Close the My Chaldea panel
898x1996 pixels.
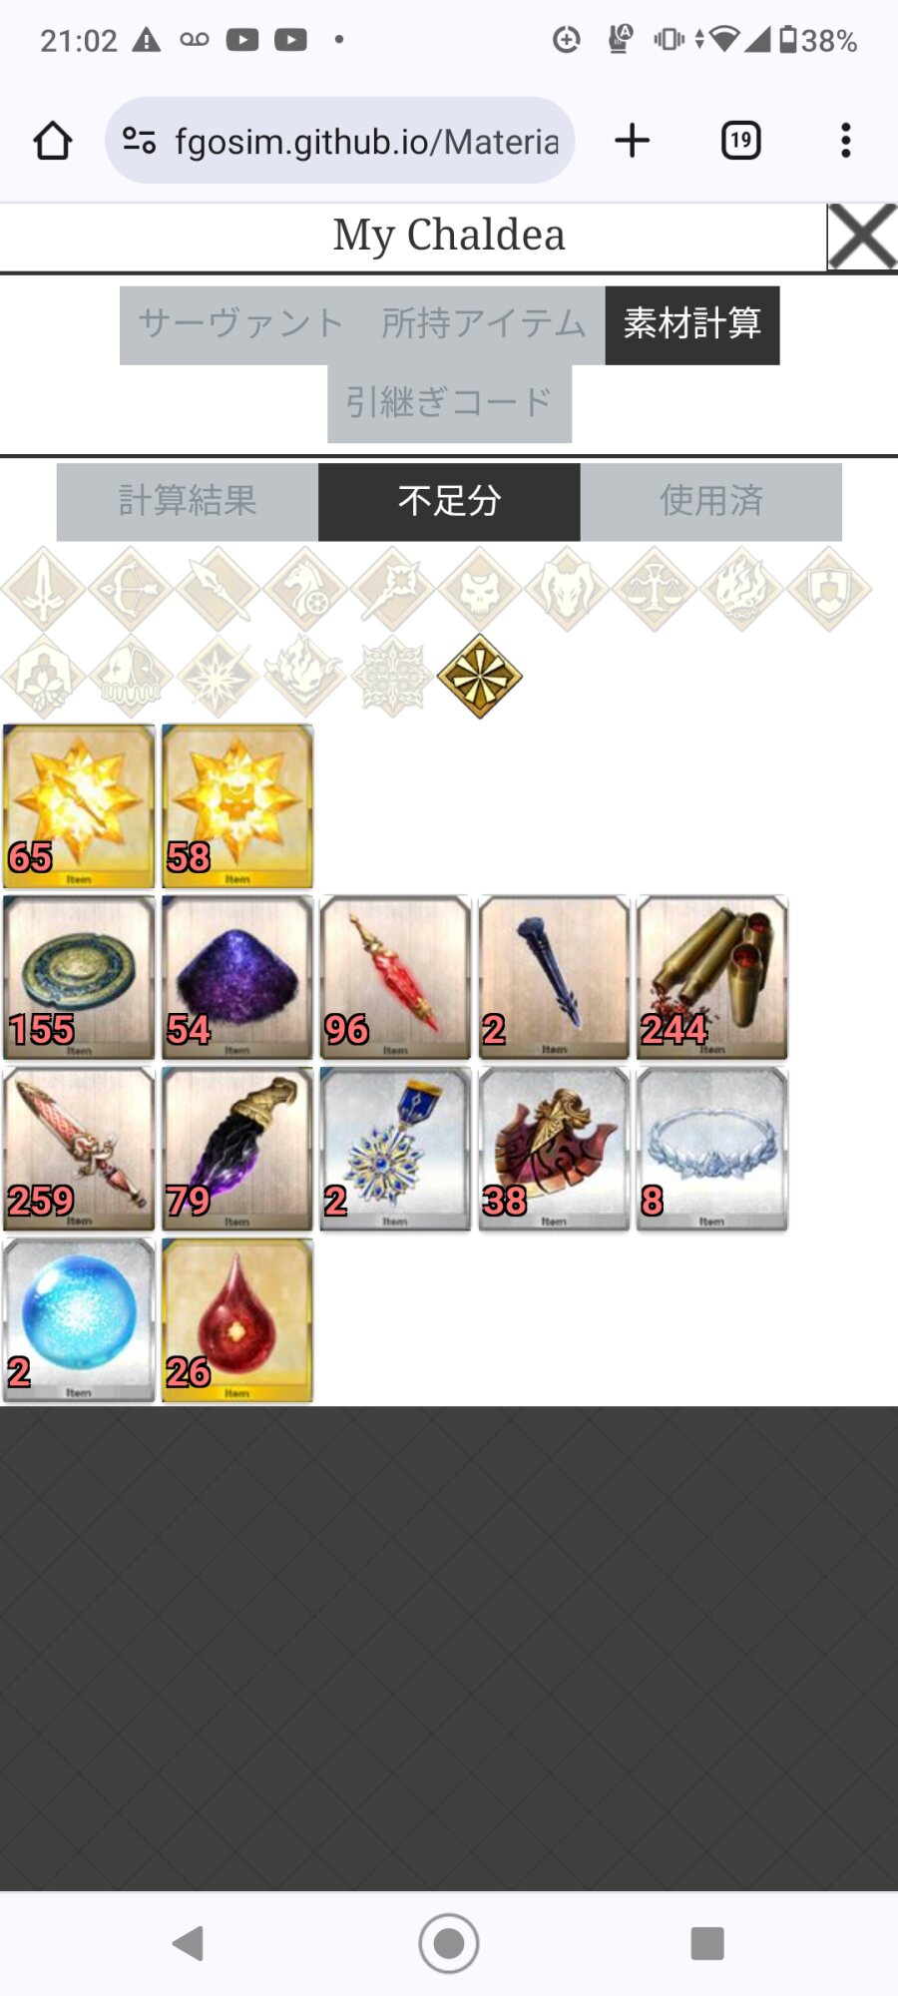(x=862, y=237)
